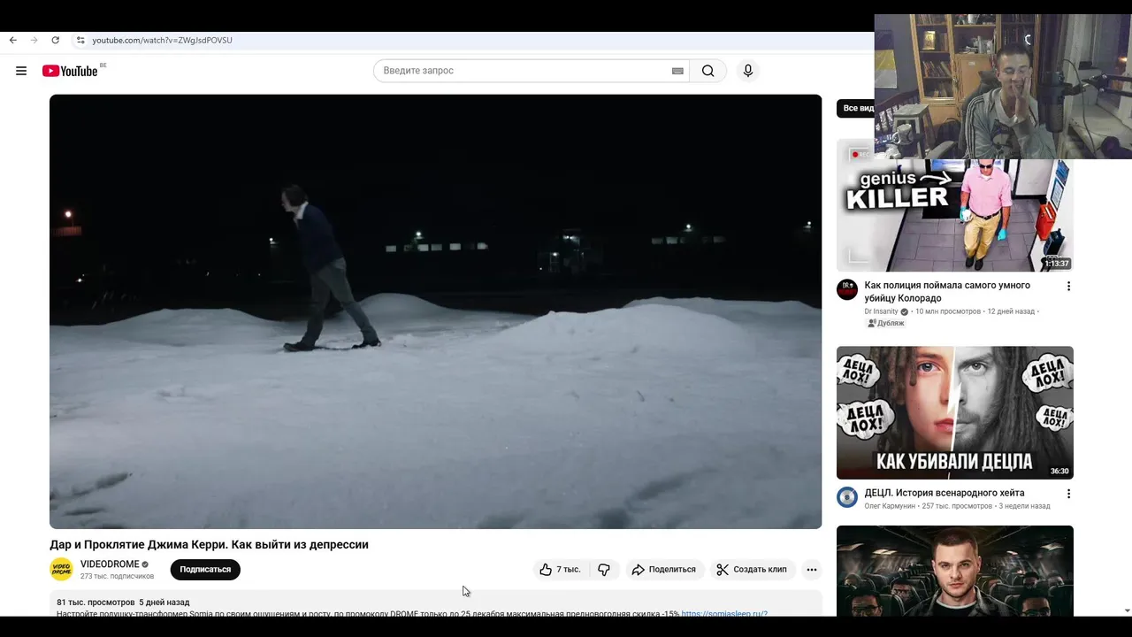Screen dimensions: 1132x637
Task: Click '273 тыс. подписчиков' subscriber count
Action: 117,576
